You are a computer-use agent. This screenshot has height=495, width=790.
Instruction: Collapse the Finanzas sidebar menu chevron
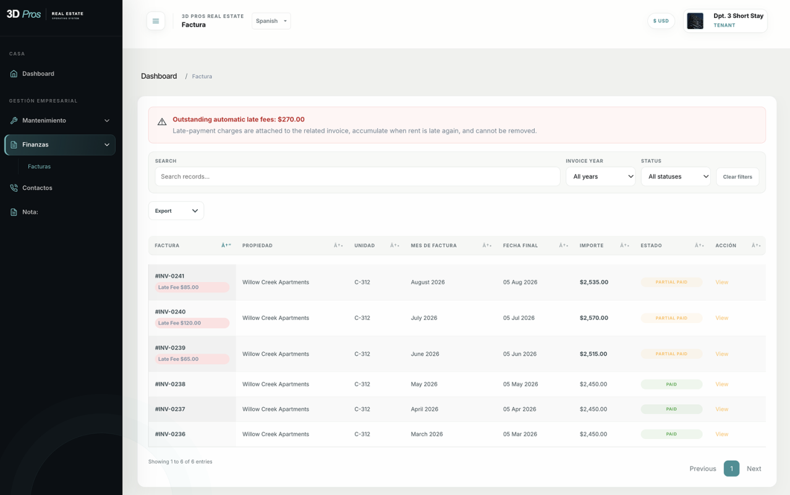point(107,145)
